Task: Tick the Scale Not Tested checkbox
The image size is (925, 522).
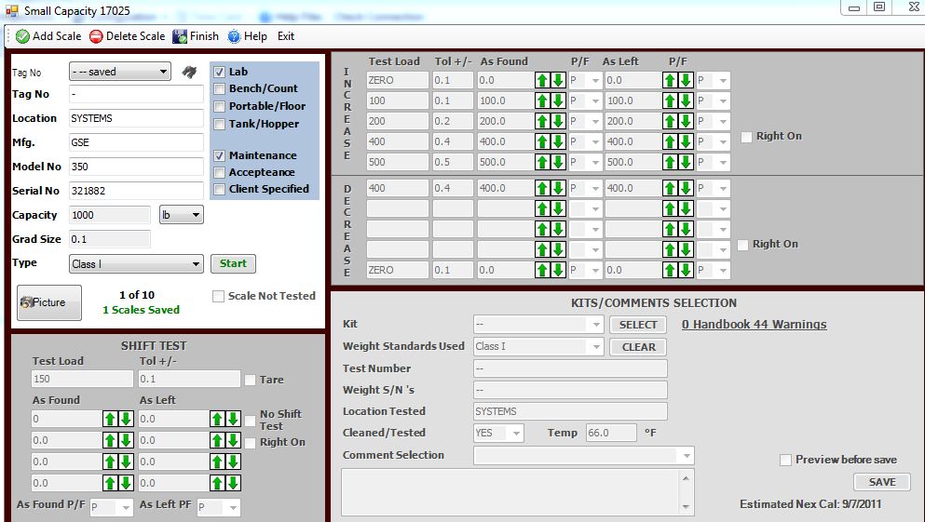Action: 218,296
